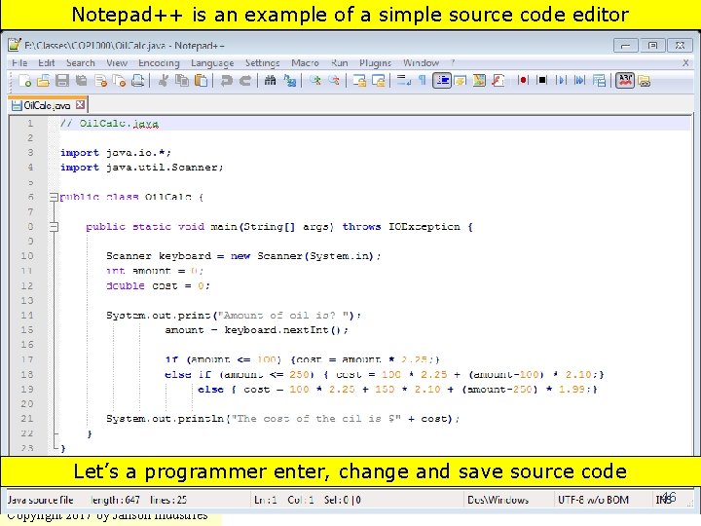
Task: Click the System.out.println cost line
Action: (x=283, y=419)
